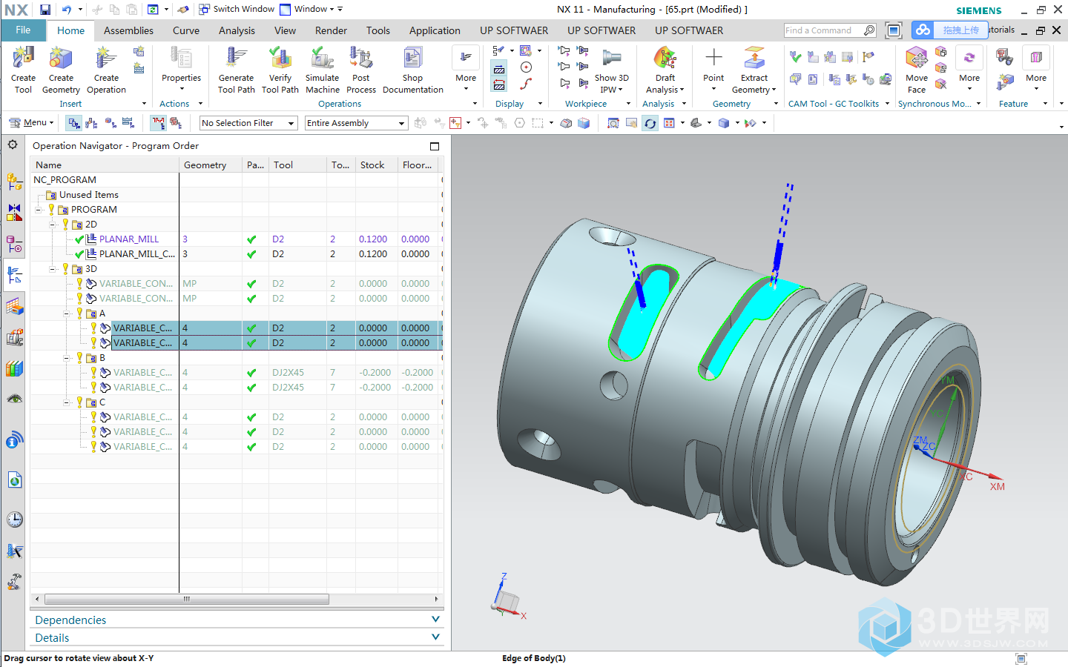Open the History clock sidebar icon
The image size is (1068, 667).
pyautogui.click(x=14, y=519)
